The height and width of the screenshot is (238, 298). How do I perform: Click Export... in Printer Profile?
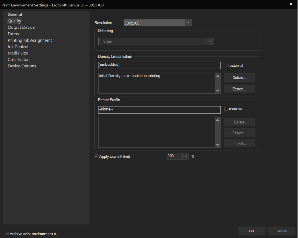239,133
